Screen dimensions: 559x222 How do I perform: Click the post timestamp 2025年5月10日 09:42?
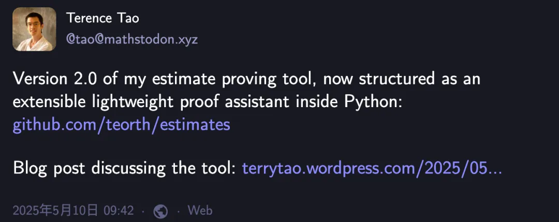(x=73, y=211)
